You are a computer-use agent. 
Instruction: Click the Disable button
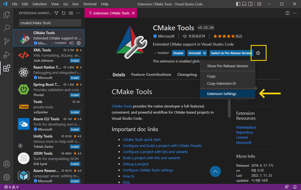(x=178, y=53)
